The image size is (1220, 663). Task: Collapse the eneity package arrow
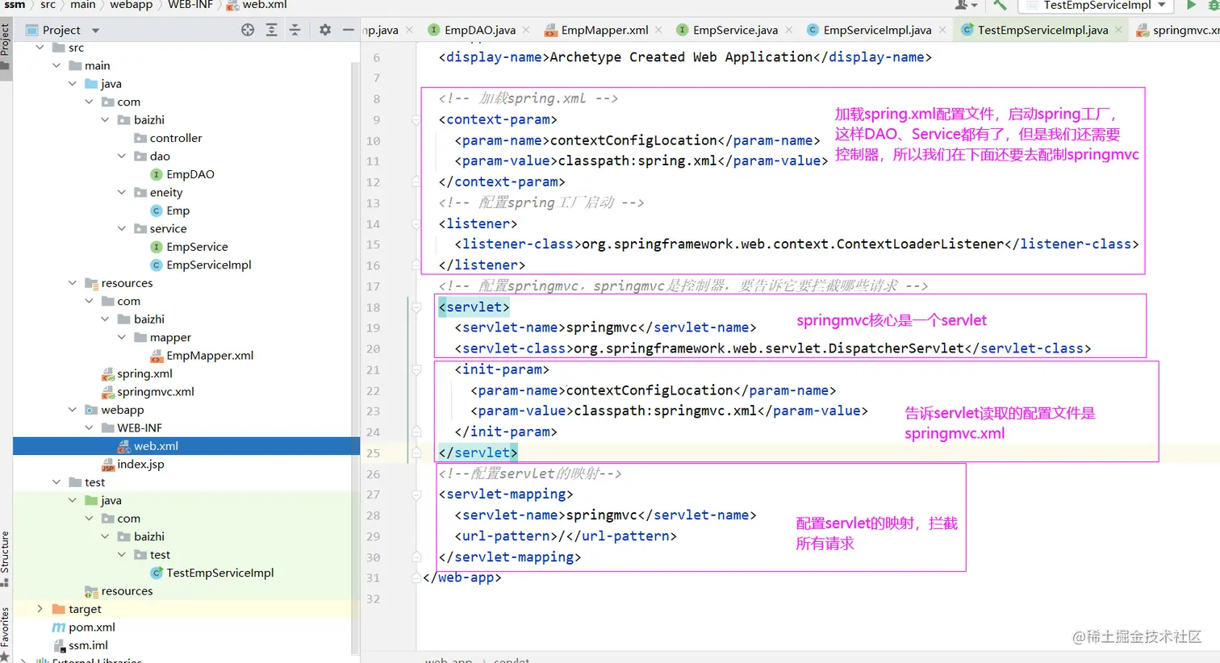122,192
